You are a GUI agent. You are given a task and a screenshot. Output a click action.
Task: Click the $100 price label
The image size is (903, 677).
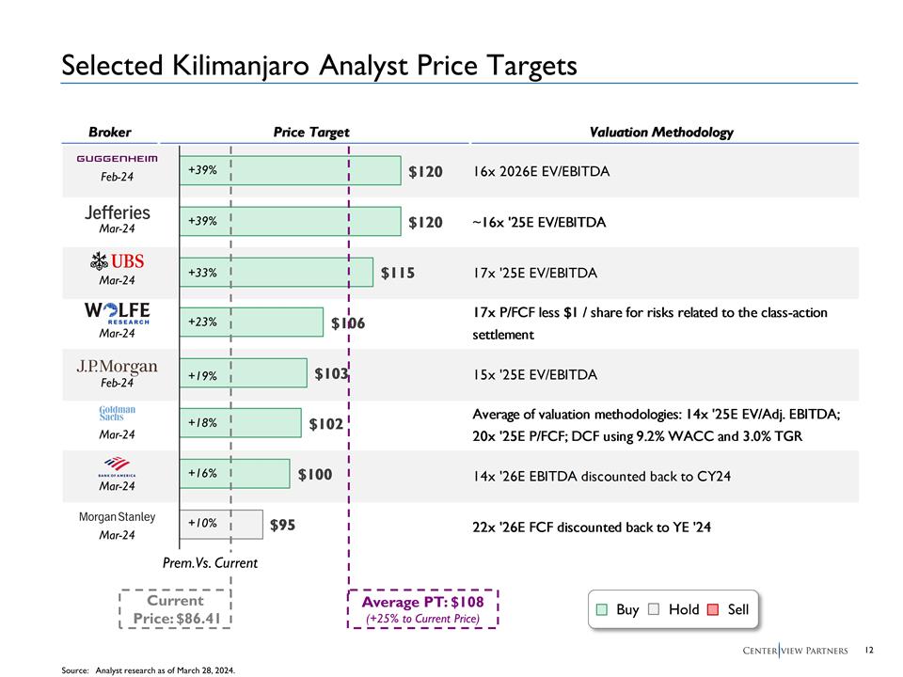click(x=315, y=474)
